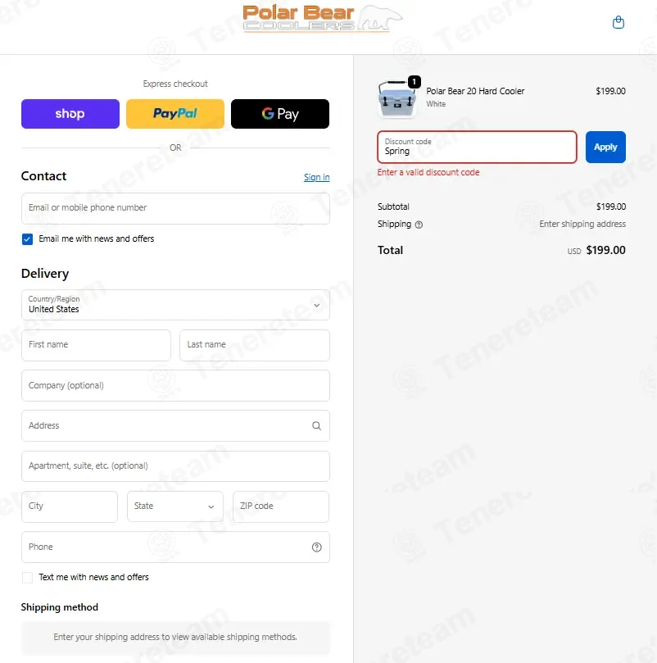
Task: Choose Google Pay express checkout
Action: pyautogui.click(x=280, y=114)
